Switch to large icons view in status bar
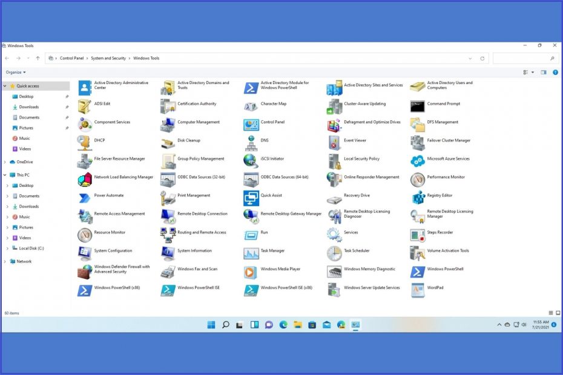This screenshot has width=563, height=375. point(557,313)
